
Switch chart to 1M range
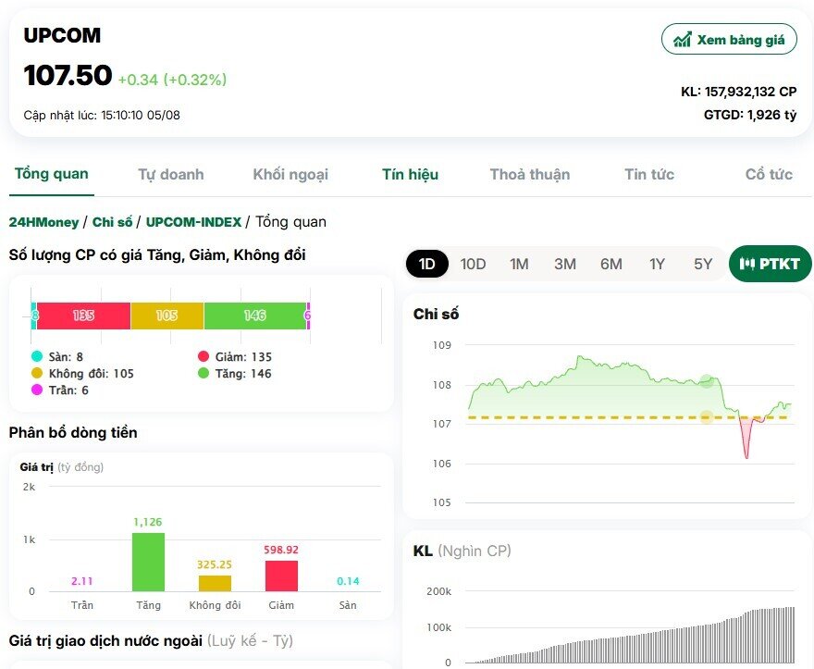[x=519, y=264]
